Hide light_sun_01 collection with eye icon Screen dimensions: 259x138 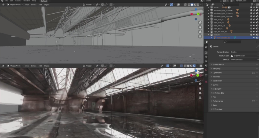(254, 20)
